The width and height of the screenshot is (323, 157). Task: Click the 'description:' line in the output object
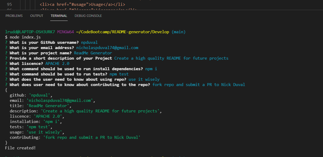tap(86, 111)
